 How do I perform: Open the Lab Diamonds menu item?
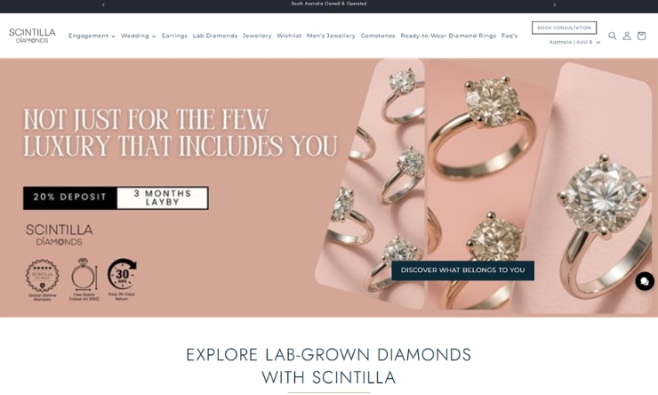click(215, 36)
